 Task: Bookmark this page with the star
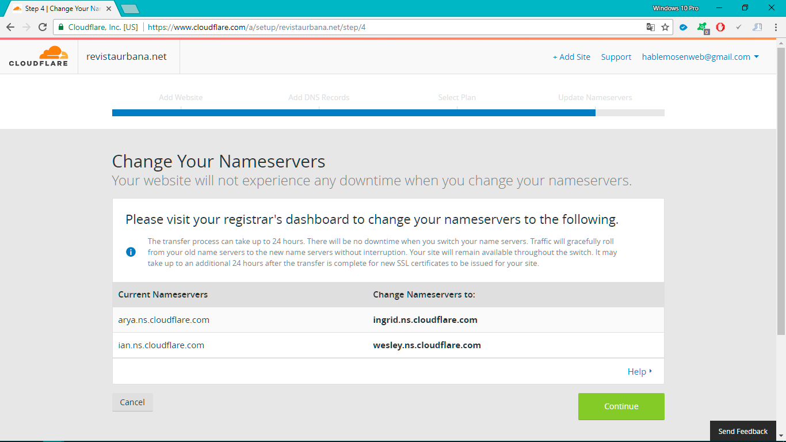(665, 27)
